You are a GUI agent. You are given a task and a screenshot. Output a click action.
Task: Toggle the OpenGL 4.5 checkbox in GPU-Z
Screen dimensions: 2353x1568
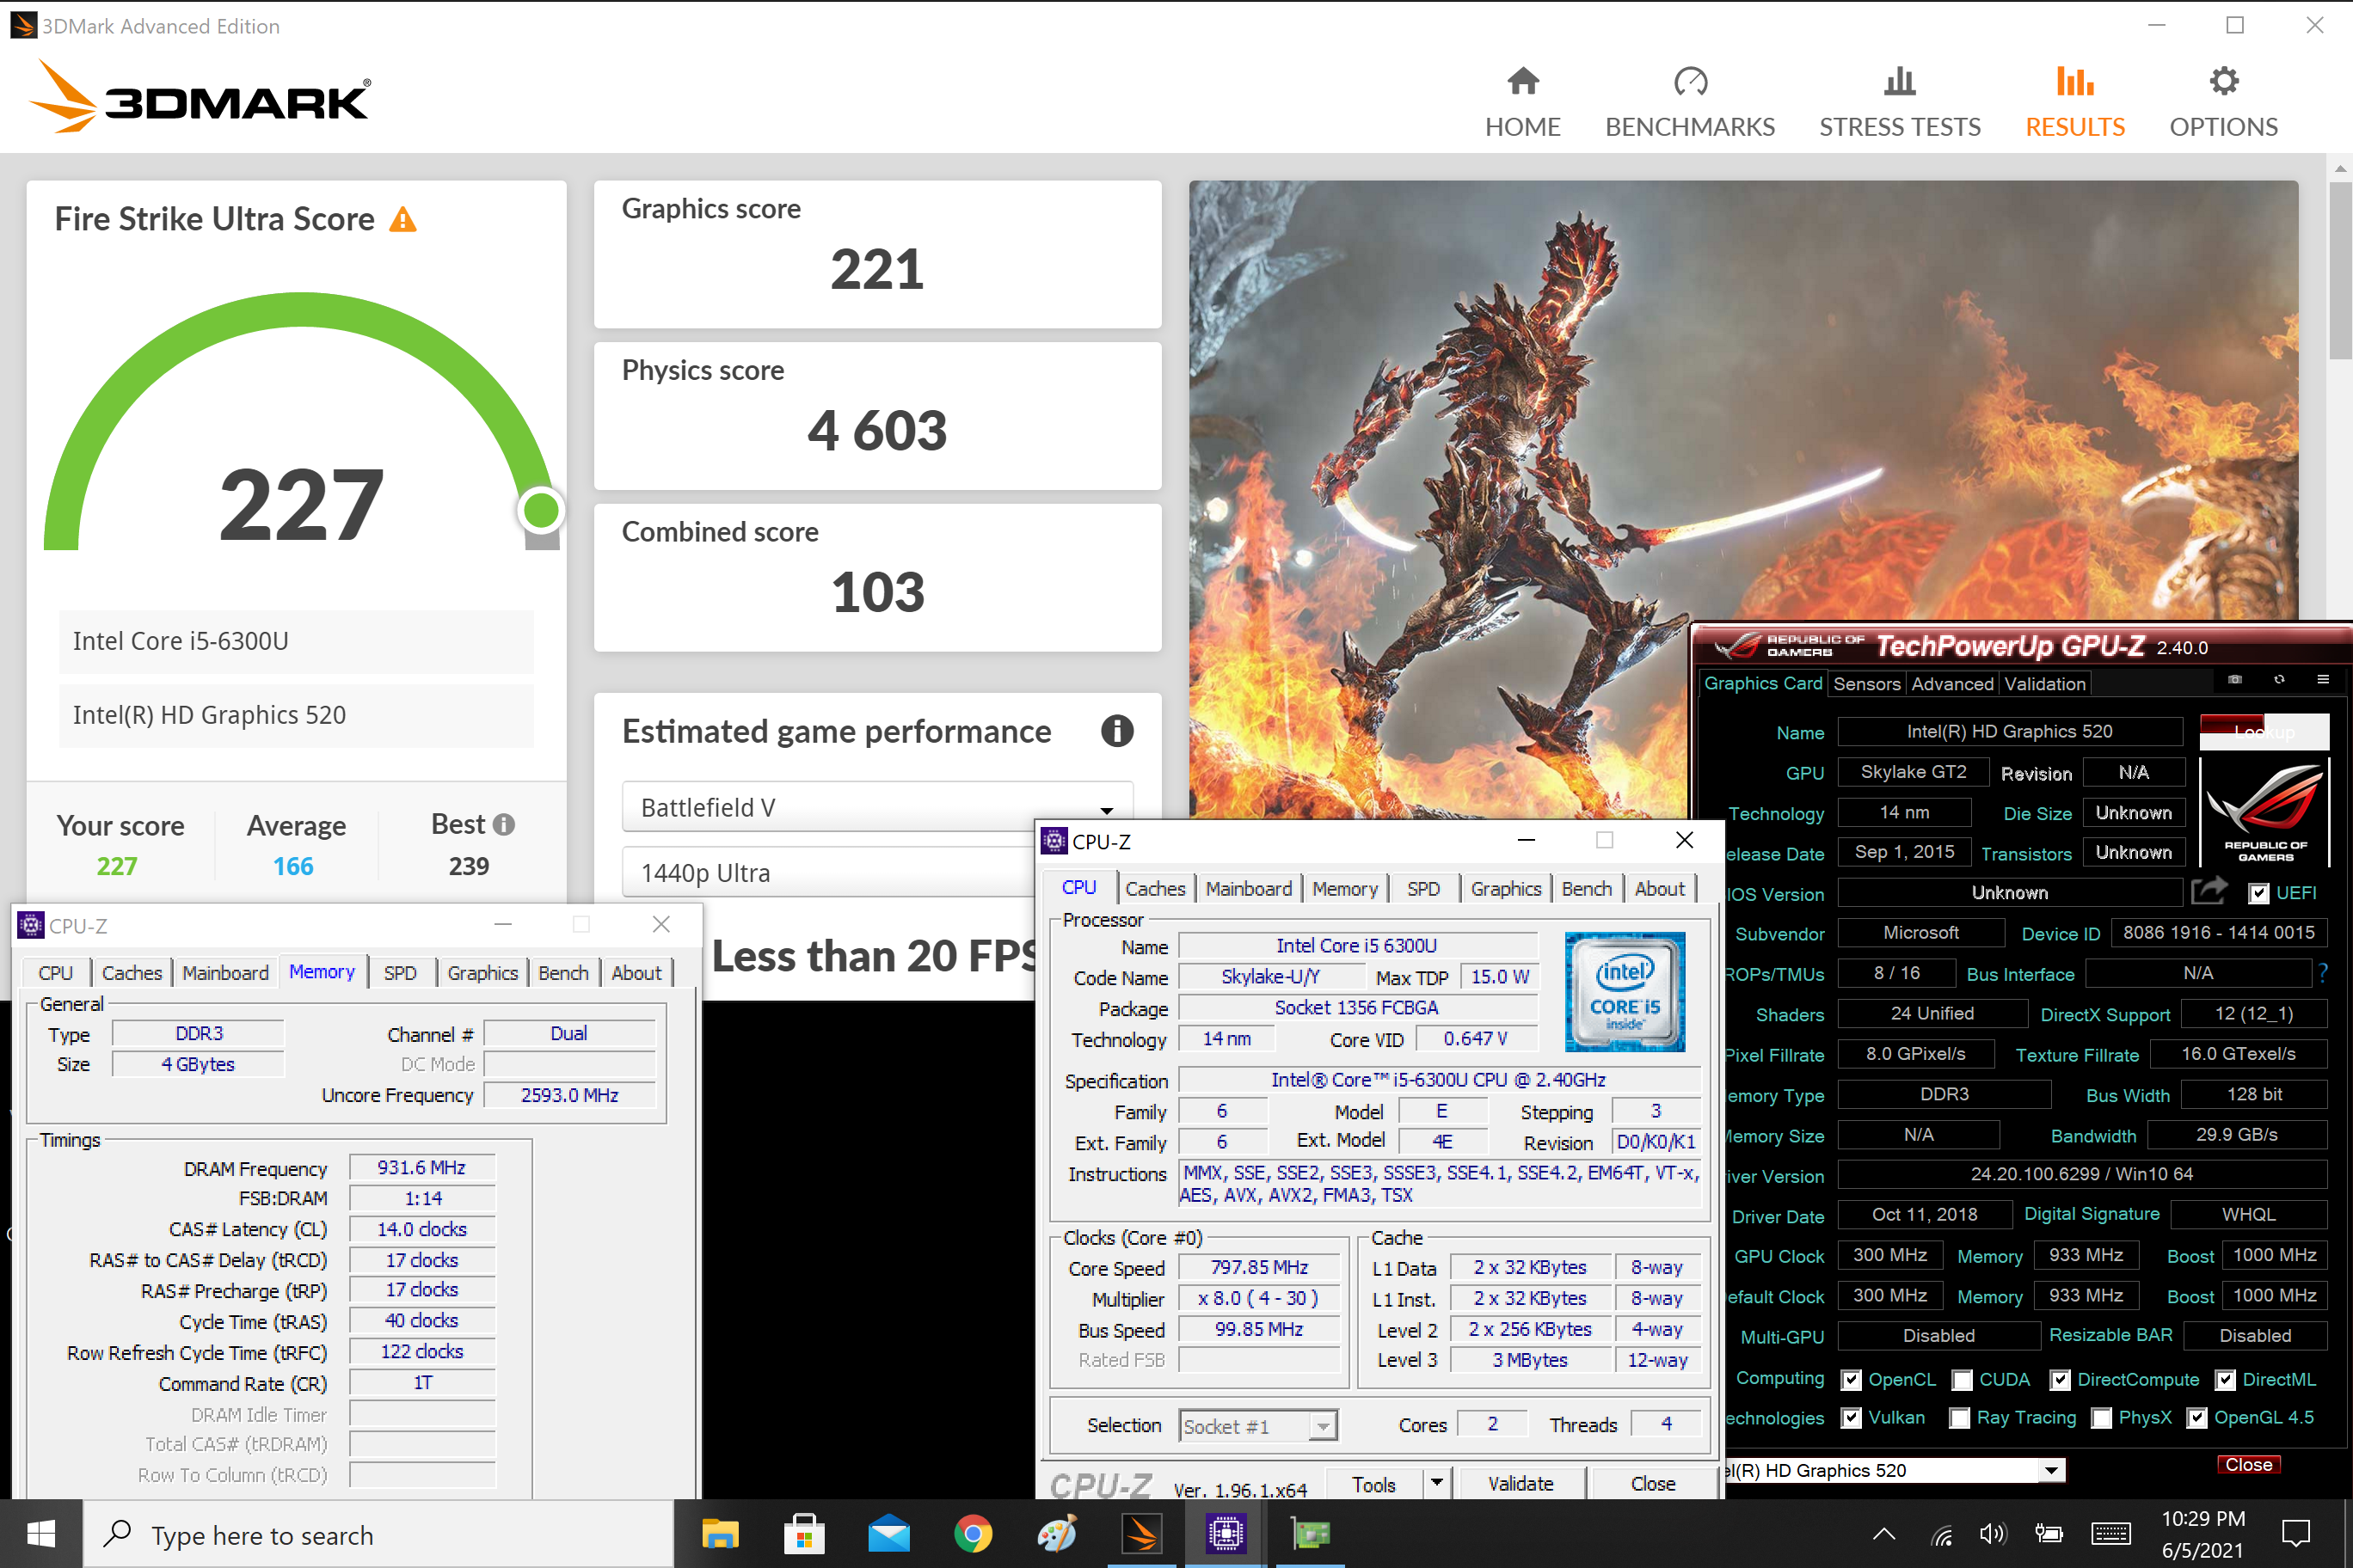tap(2198, 1418)
